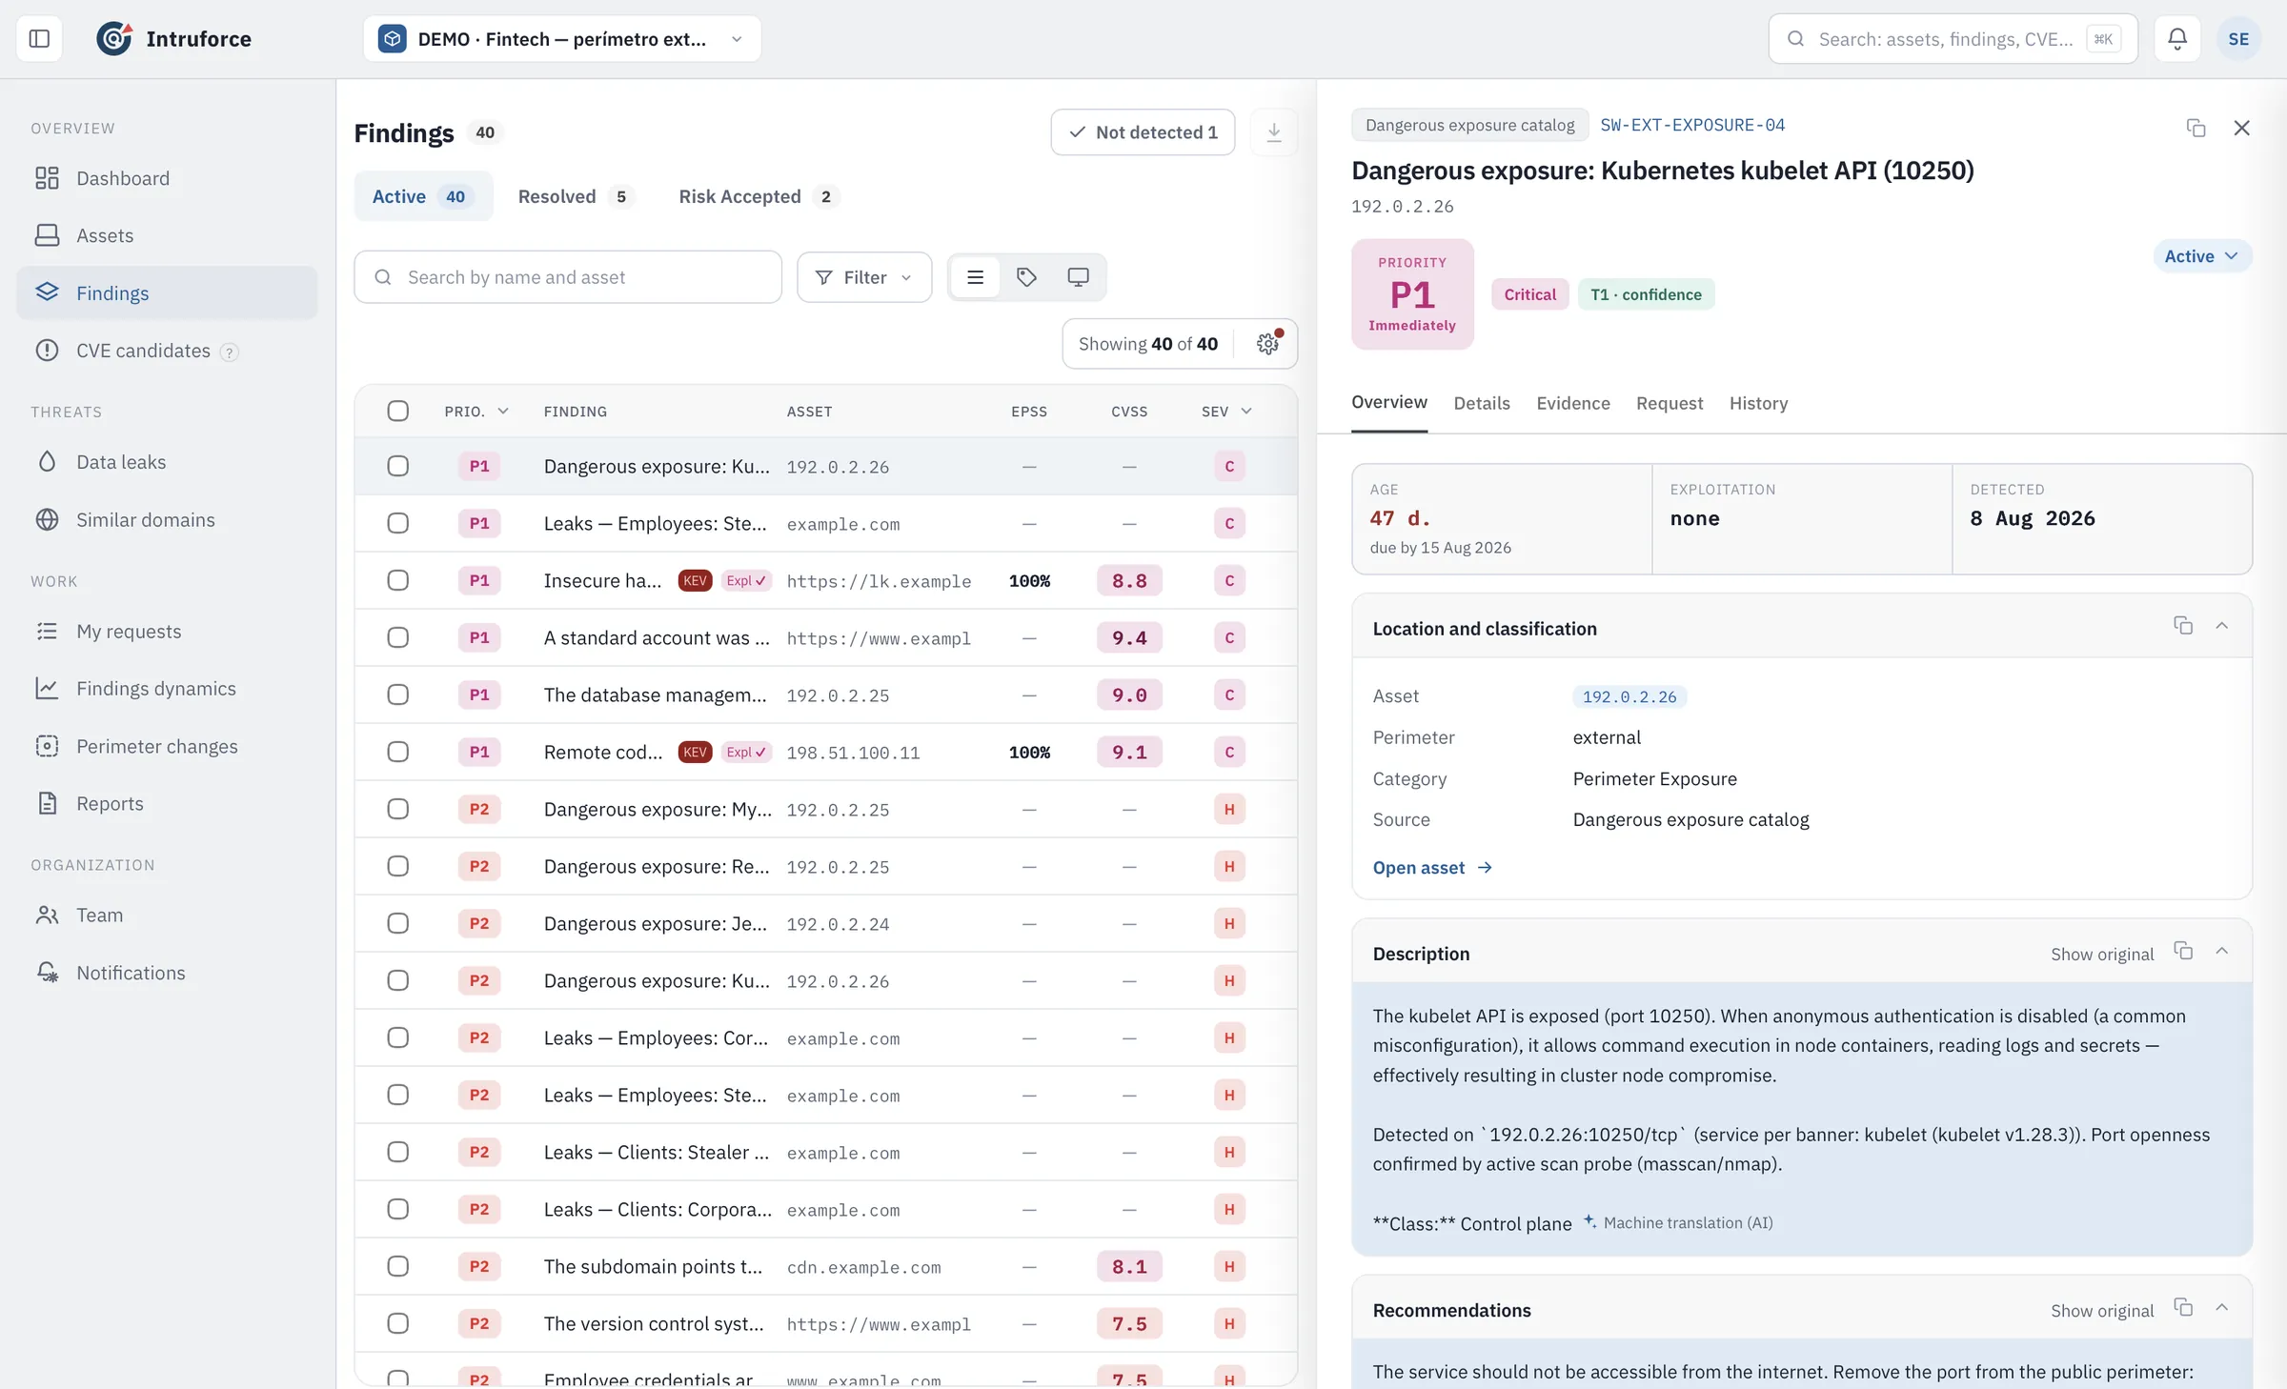The width and height of the screenshot is (2287, 1389).
Task: Open the Filter dropdown
Action: click(x=864, y=277)
